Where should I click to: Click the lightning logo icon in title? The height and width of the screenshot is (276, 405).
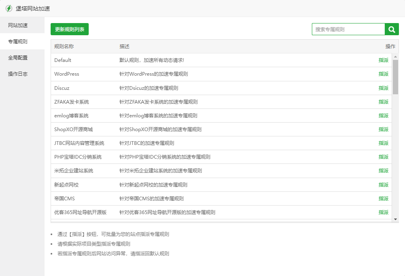9,8
